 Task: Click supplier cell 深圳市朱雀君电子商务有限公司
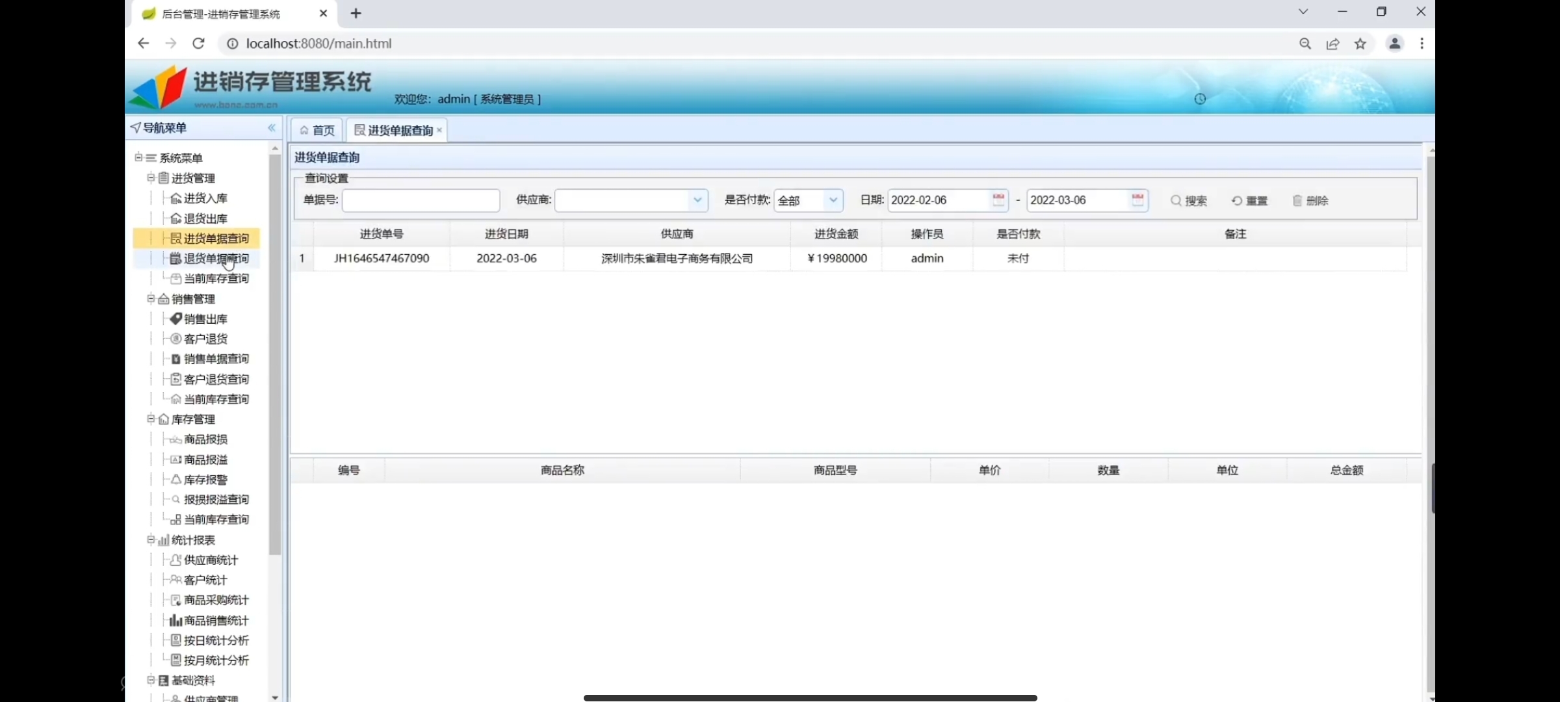tap(677, 259)
